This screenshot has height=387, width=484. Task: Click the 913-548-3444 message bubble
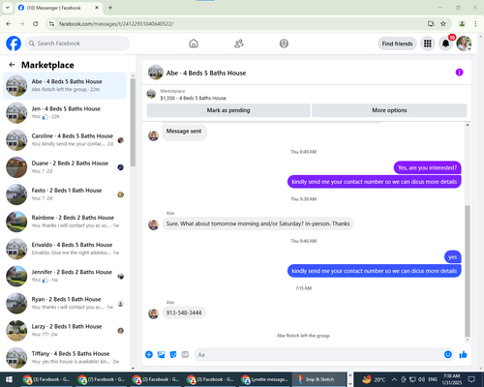(x=184, y=313)
